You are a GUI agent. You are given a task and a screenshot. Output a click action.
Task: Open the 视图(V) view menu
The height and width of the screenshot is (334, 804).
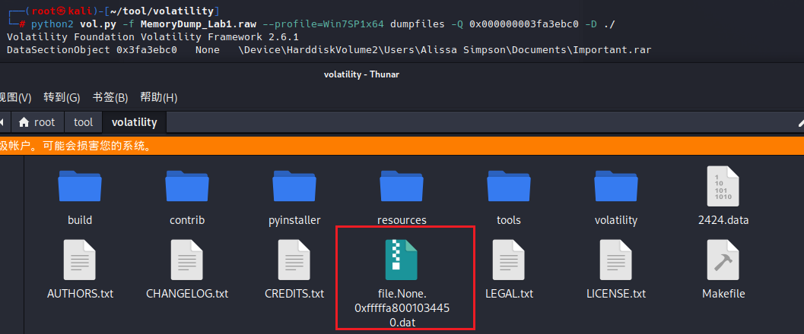[15, 97]
